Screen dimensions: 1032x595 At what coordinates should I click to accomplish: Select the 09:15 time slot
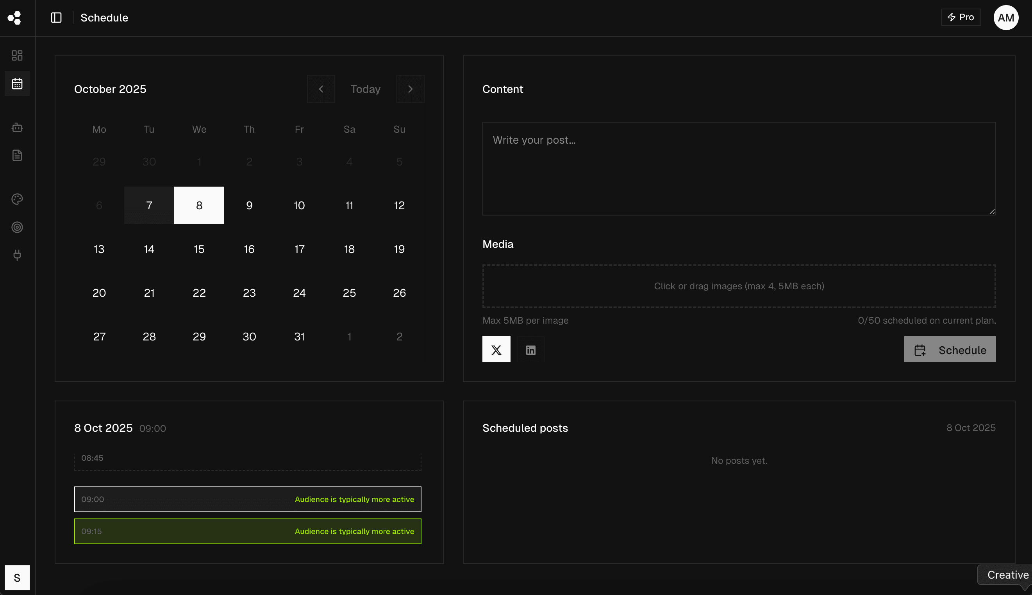[247, 531]
